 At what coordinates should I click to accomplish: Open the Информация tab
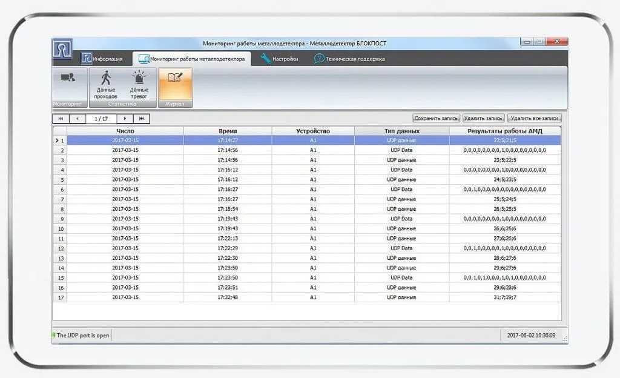pos(102,59)
